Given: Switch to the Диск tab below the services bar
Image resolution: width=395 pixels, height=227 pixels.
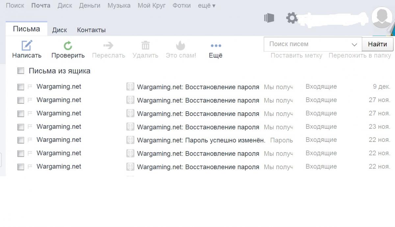Looking at the screenshot, I should click(x=60, y=30).
